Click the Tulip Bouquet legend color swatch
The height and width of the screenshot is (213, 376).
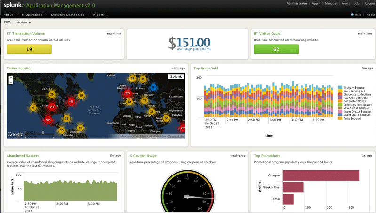[340, 118]
